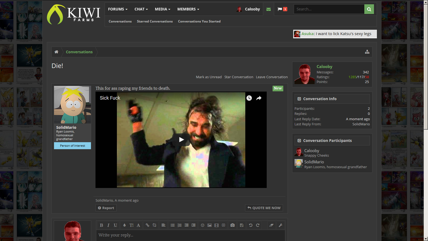Open the font size tool
Image resolution: width=428 pixels, height=241 pixels.
pyautogui.click(x=131, y=225)
